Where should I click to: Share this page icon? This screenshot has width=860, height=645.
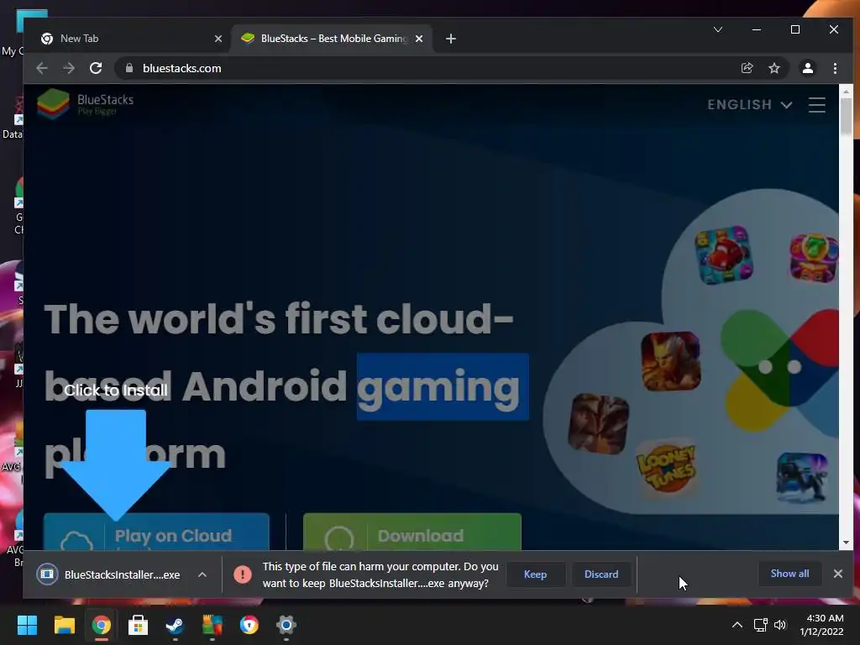(x=747, y=68)
